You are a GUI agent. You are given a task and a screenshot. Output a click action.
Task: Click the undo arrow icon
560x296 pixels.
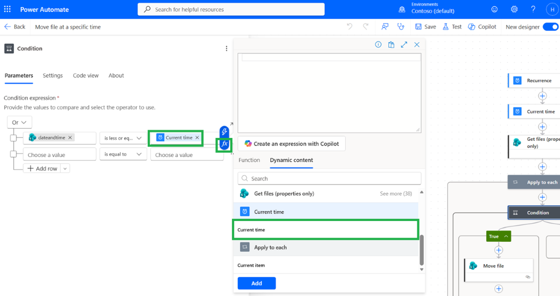click(x=349, y=27)
